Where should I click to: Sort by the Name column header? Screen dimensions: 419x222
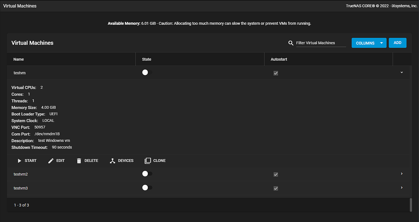pos(19,59)
